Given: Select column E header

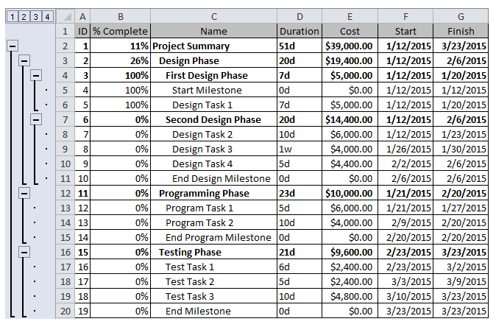Looking at the screenshot, I should (x=350, y=16).
